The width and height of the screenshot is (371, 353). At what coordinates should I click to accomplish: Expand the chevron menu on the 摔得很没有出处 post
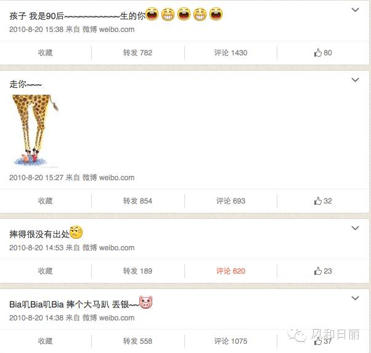(355, 228)
